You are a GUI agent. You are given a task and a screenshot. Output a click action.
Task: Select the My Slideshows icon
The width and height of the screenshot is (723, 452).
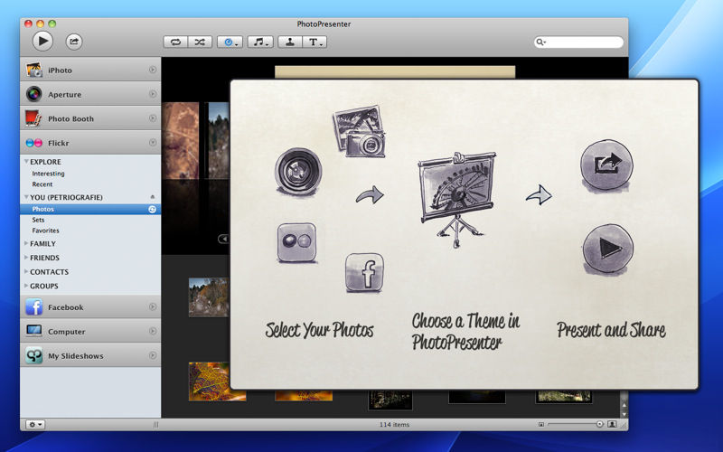pyautogui.click(x=34, y=355)
